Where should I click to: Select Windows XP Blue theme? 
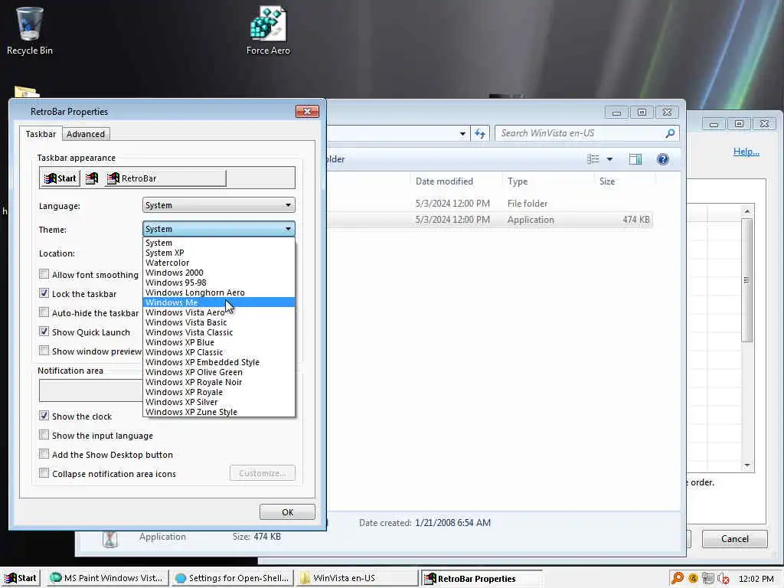pos(219,342)
